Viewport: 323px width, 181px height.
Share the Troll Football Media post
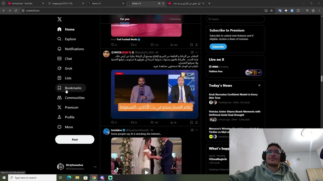pos(197,45)
